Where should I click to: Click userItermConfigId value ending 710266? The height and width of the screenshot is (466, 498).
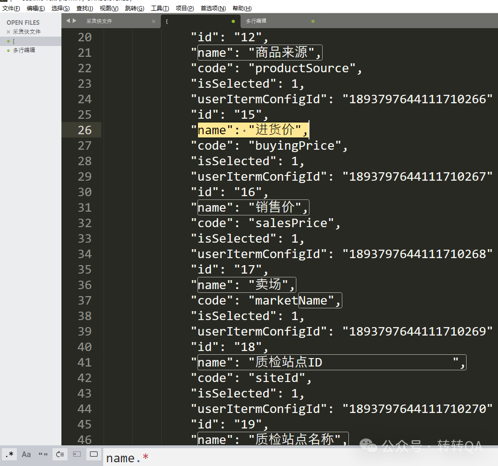(x=417, y=99)
